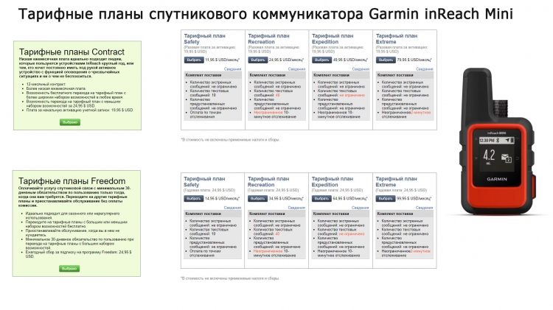Click Выбрать for the 11,95 $ Safety plan
This screenshot has width=553, height=310.
click(x=194, y=60)
